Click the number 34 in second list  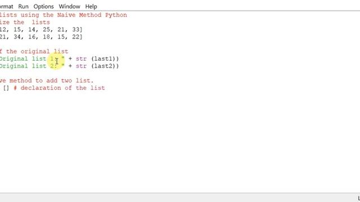(x=17, y=37)
